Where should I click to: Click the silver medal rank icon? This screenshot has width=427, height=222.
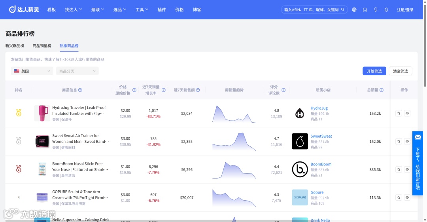click(x=19, y=141)
